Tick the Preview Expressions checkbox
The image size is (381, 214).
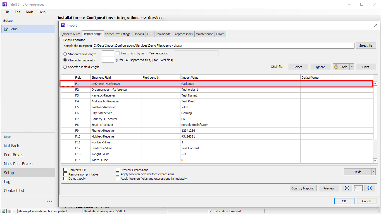click(118, 170)
